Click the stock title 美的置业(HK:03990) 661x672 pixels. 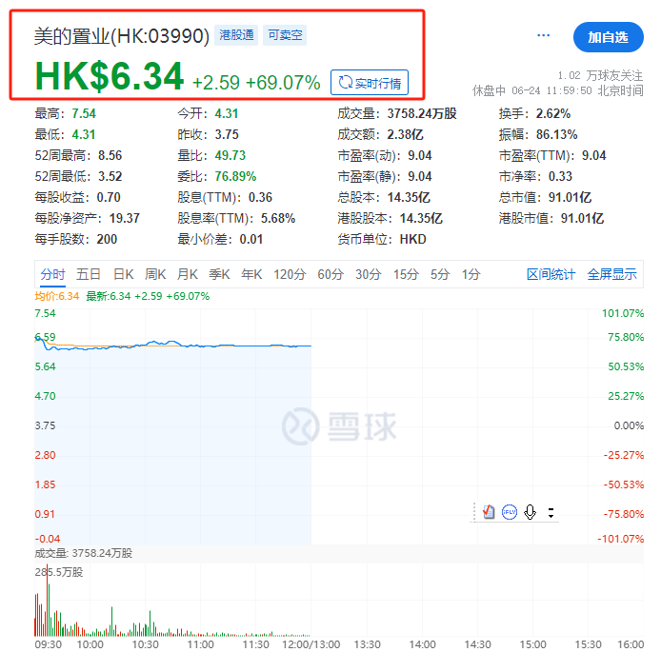point(121,35)
